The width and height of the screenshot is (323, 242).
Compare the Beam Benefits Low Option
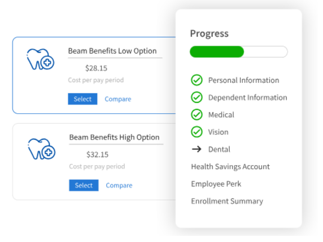click(x=118, y=99)
